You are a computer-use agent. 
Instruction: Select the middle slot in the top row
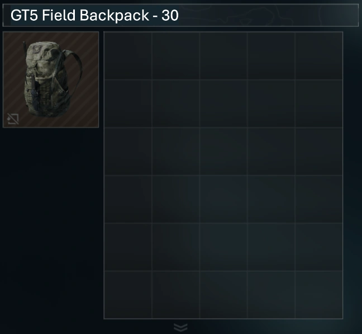(223, 56)
